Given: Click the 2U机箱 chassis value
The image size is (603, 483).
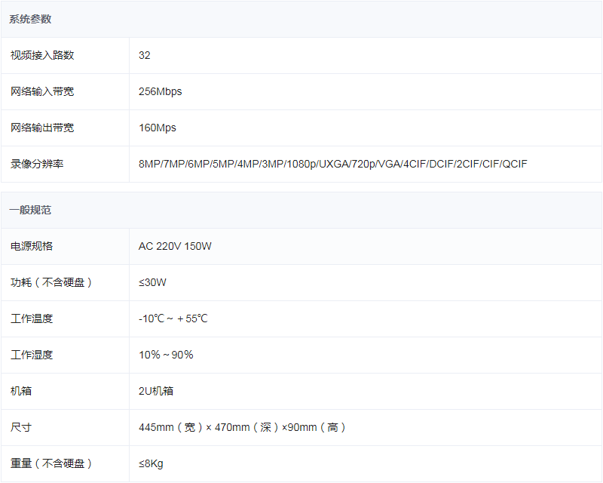Looking at the screenshot, I should click(156, 391).
